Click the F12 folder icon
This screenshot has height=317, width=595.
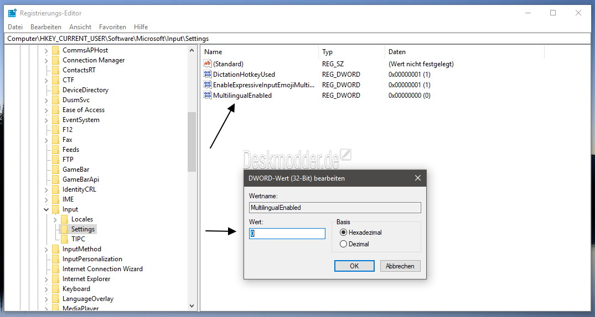coord(56,130)
